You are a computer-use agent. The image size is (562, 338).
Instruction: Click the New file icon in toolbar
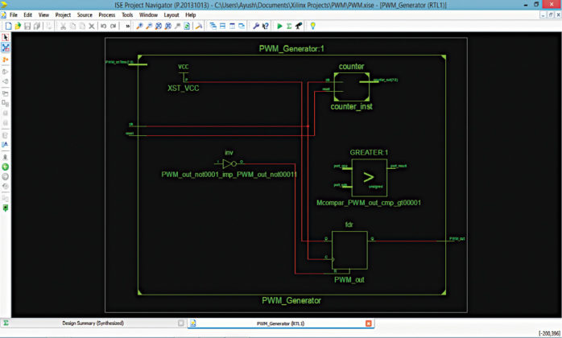[8, 26]
